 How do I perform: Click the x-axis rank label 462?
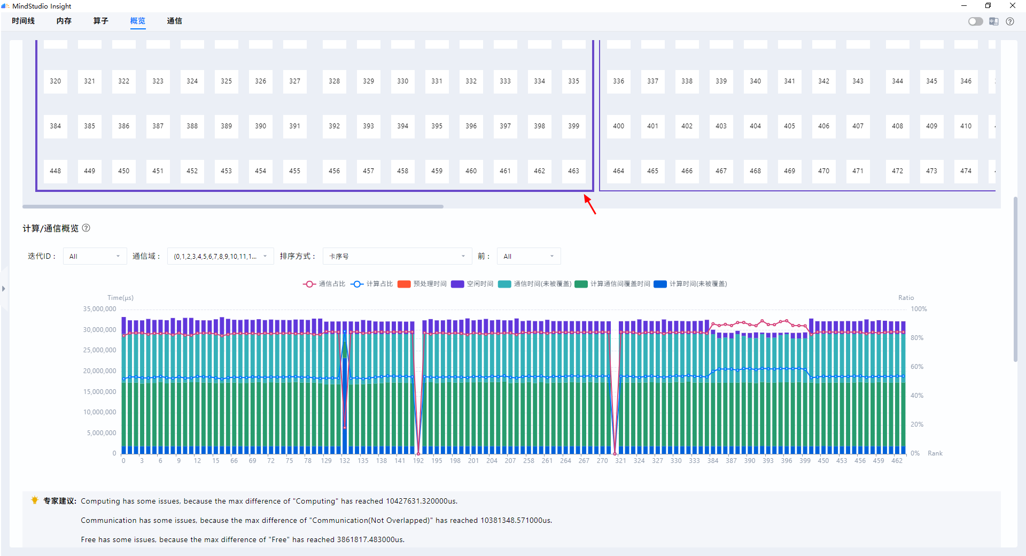pos(897,461)
